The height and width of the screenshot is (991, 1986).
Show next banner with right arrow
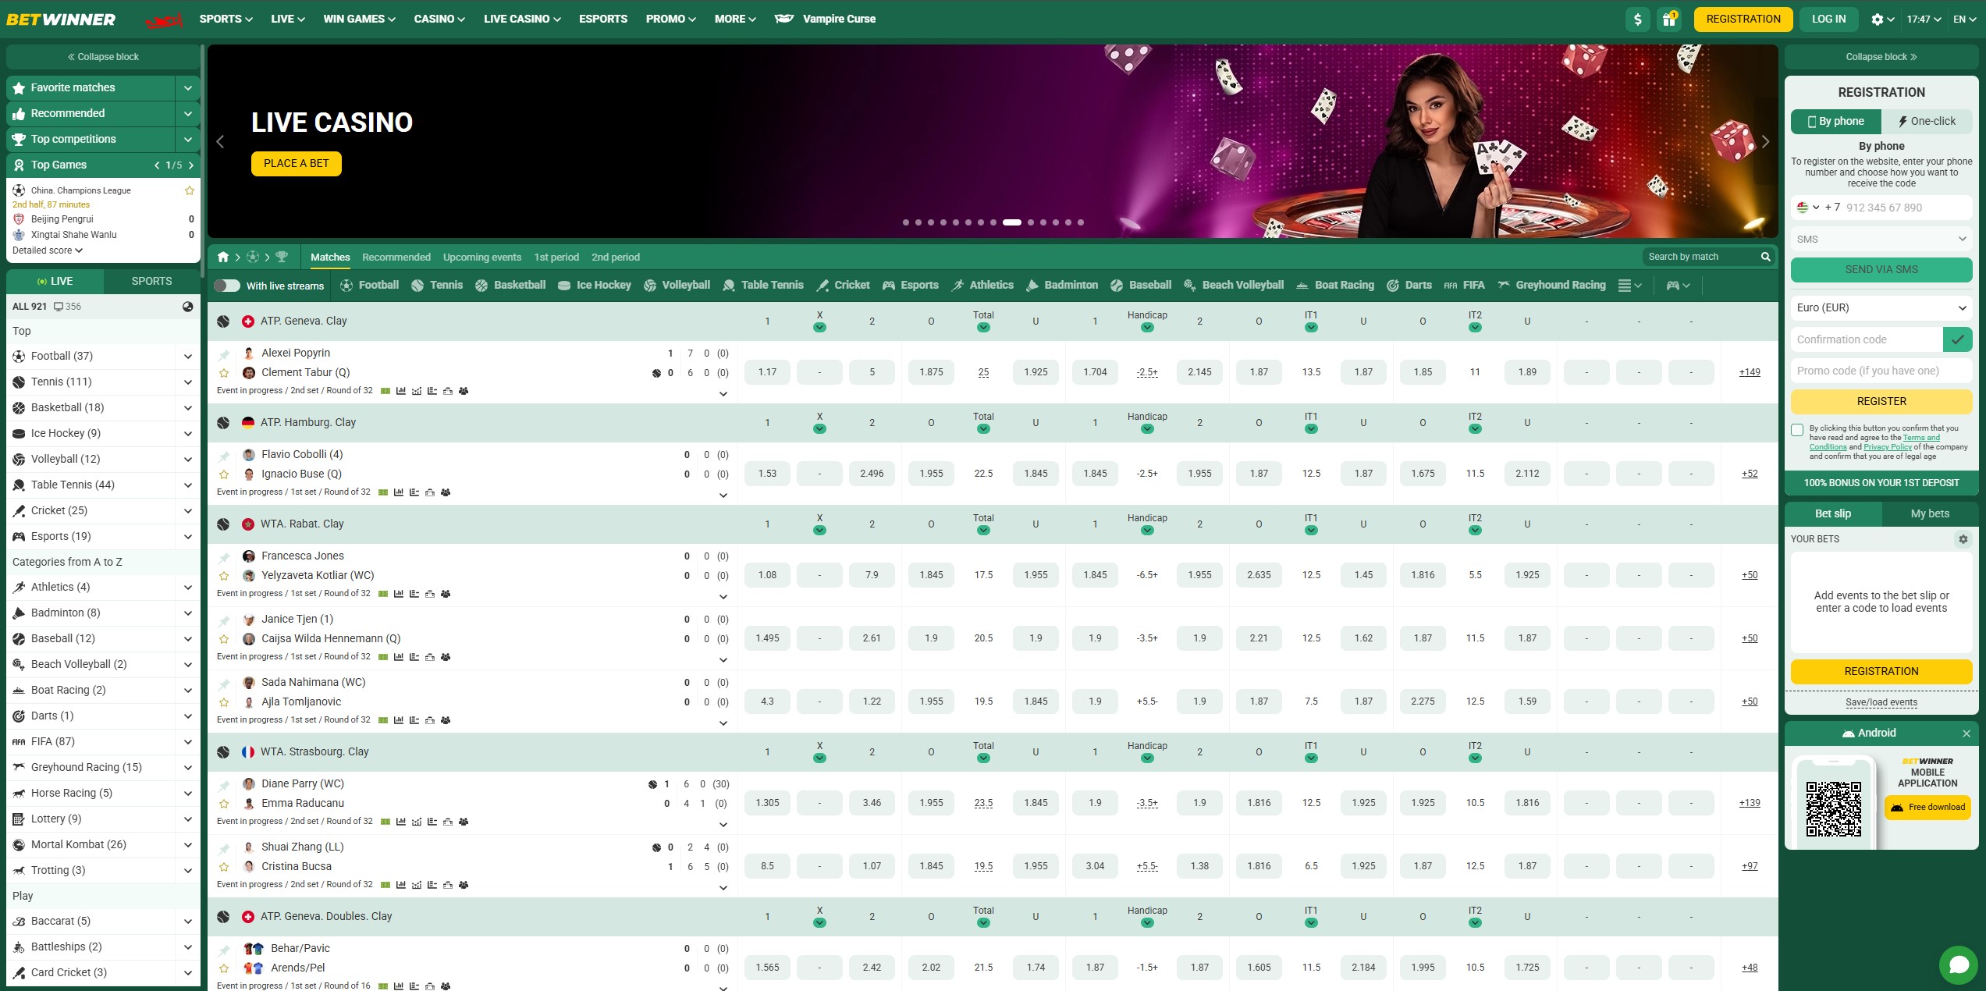(x=1765, y=141)
